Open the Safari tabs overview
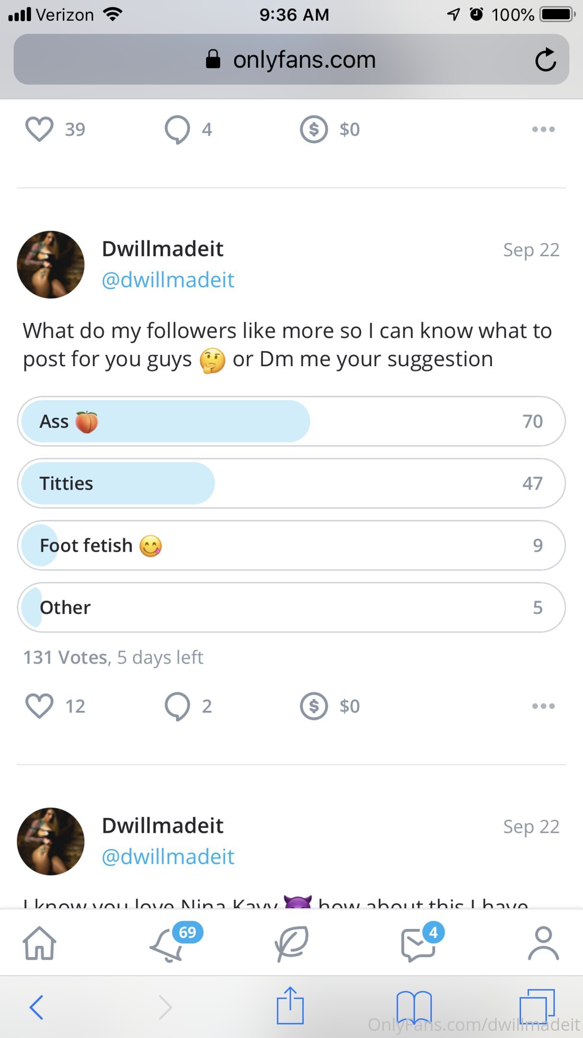Screen dimensions: 583x1038 (537, 1006)
